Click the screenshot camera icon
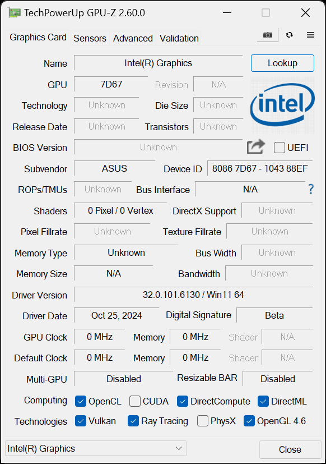The width and height of the screenshot is (326, 464). click(x=268, y=35)
